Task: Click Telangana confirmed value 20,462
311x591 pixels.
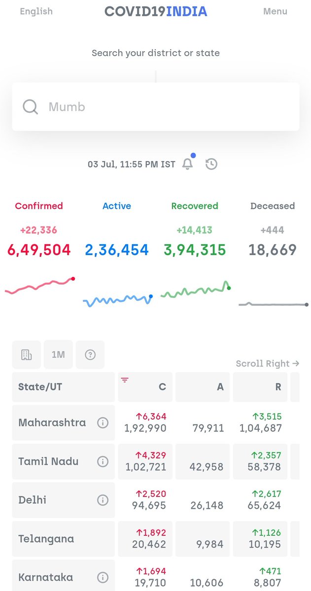Action: [x=149, y=544]
